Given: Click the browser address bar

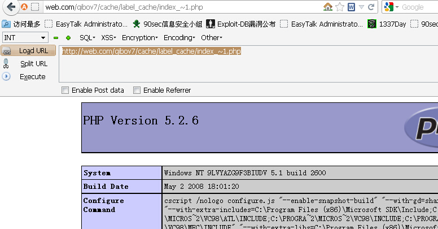Looking at the screenshot, I should click(x=182, y=7).
